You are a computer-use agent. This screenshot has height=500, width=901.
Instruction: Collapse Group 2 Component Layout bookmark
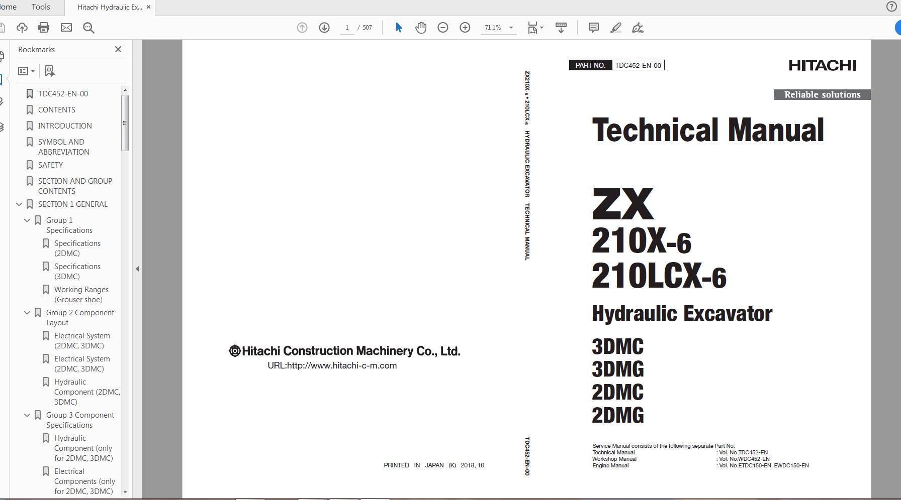pos(27,313)
